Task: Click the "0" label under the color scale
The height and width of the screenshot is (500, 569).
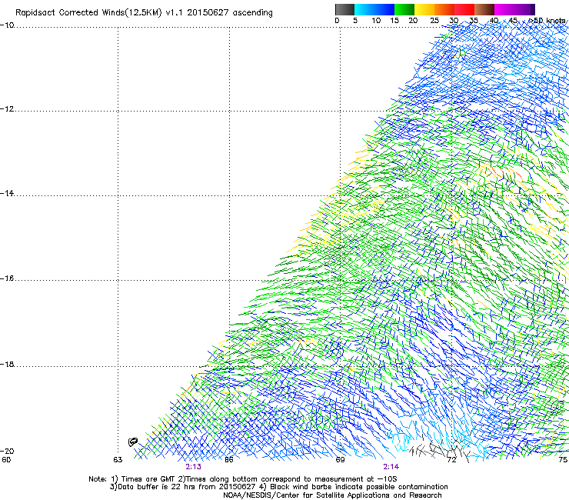Action: [337, 21]
